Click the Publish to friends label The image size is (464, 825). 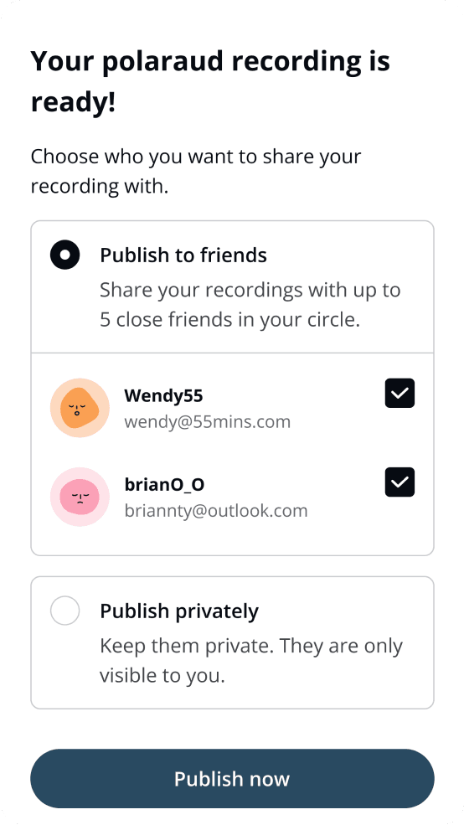pyautogui.click(x=183, y=255)
